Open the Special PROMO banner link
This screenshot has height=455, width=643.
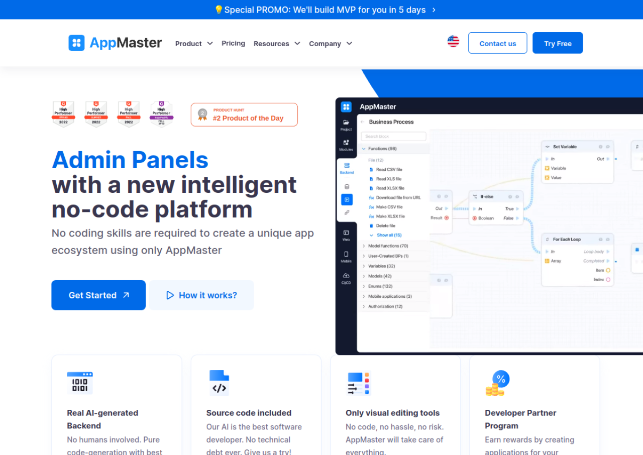coord(325,10)
